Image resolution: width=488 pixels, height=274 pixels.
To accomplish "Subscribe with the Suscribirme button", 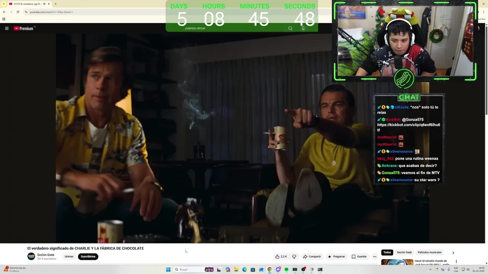I will pos(88,256).
